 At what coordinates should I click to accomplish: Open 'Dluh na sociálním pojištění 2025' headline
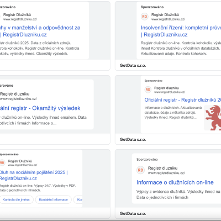click(x=34, y=175)
